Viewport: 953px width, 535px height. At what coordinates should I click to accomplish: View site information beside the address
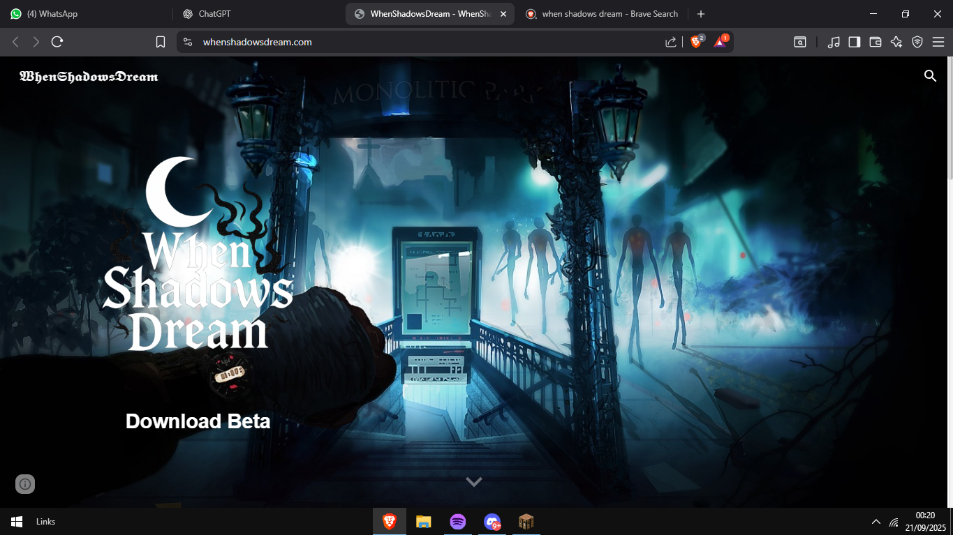click(187, 42)
